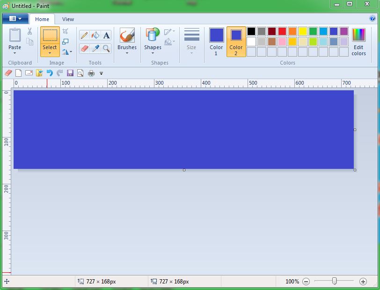The width and height of the screenshot is (380, 290).
Task: Click the canvas right-edge resize handle
Action: pyautogui.click(x=355, y=130)
